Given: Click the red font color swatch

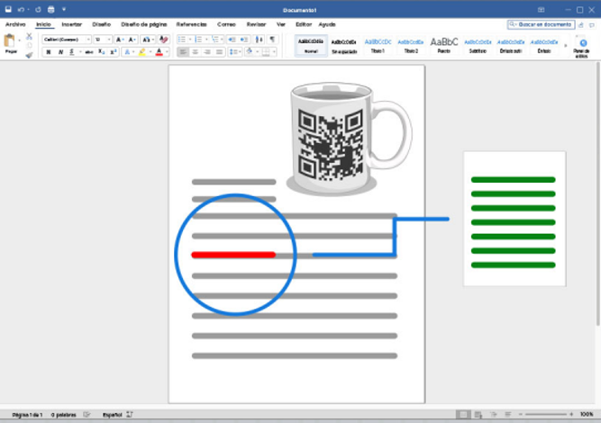Looking at the screenshot, I should [x=159, y=52].
